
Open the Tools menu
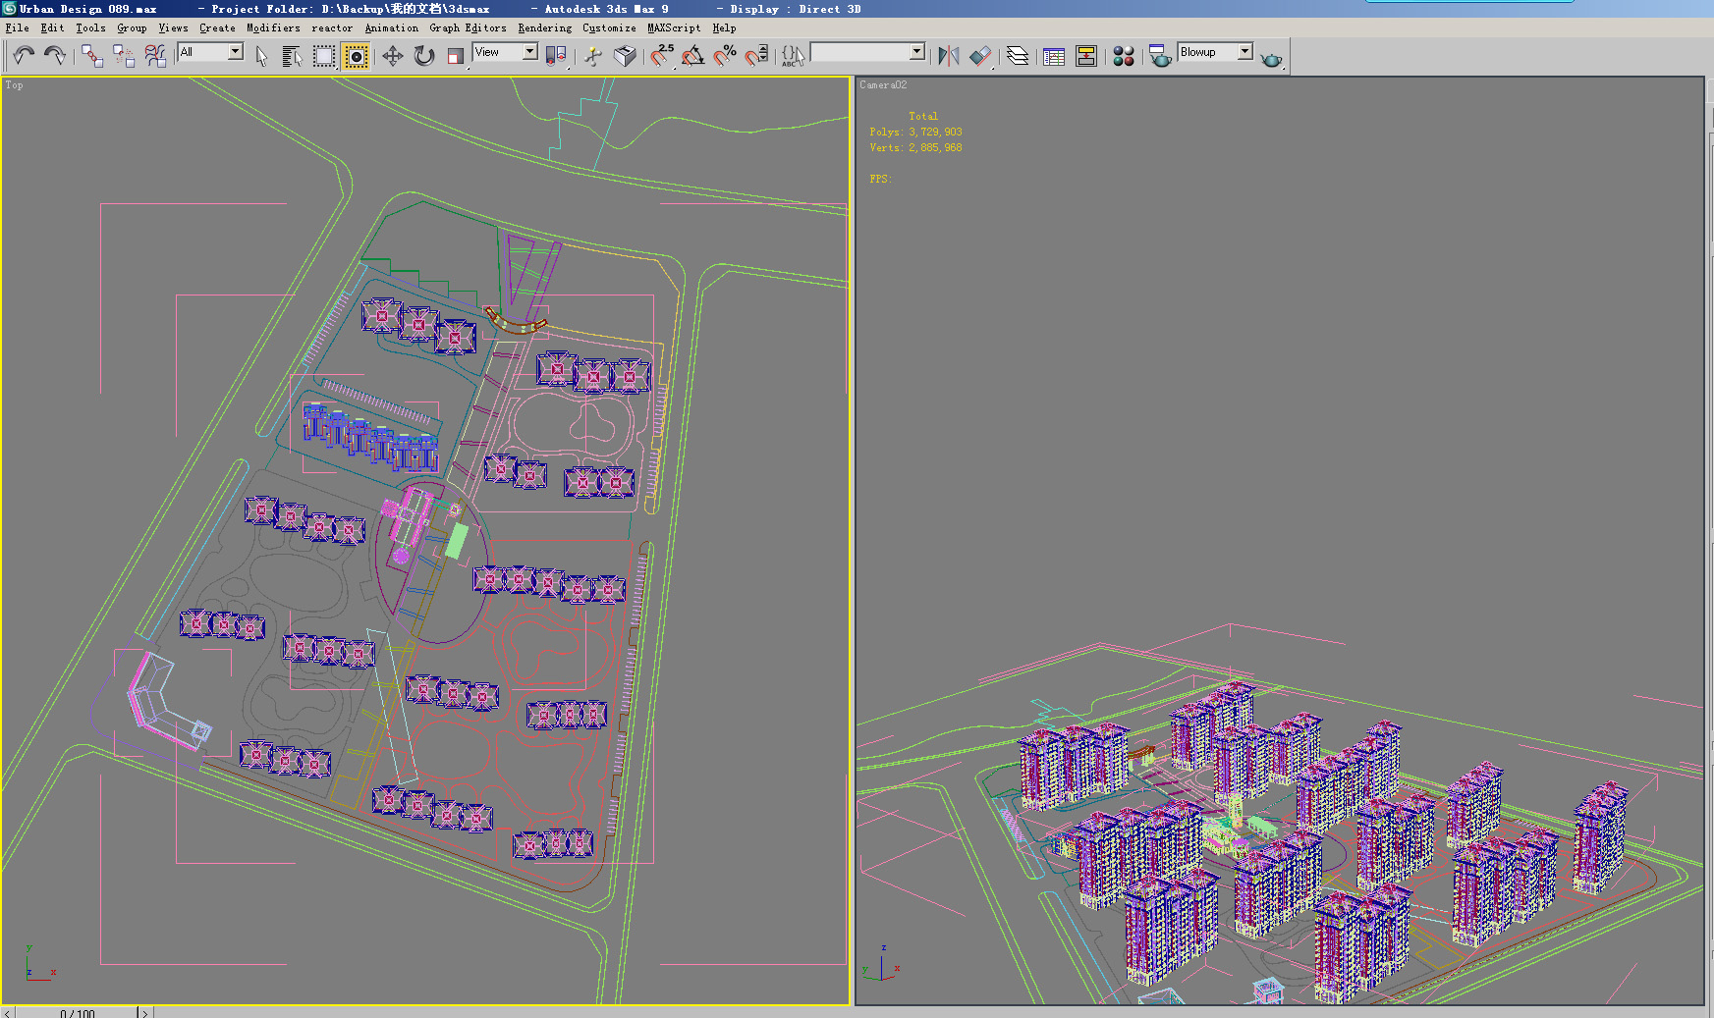coord(90,27)
